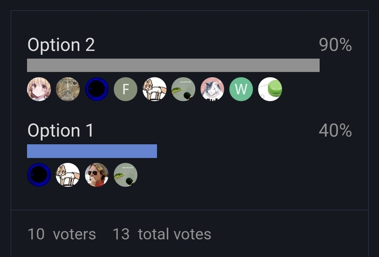Click the anime girl avatar under Option 2
The height and width of the screenshot is (257, 379).
[x=39, y=89]
